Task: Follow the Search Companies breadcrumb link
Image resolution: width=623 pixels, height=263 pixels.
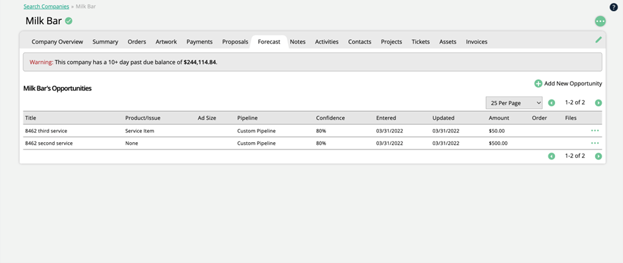Action: (46, 7)
